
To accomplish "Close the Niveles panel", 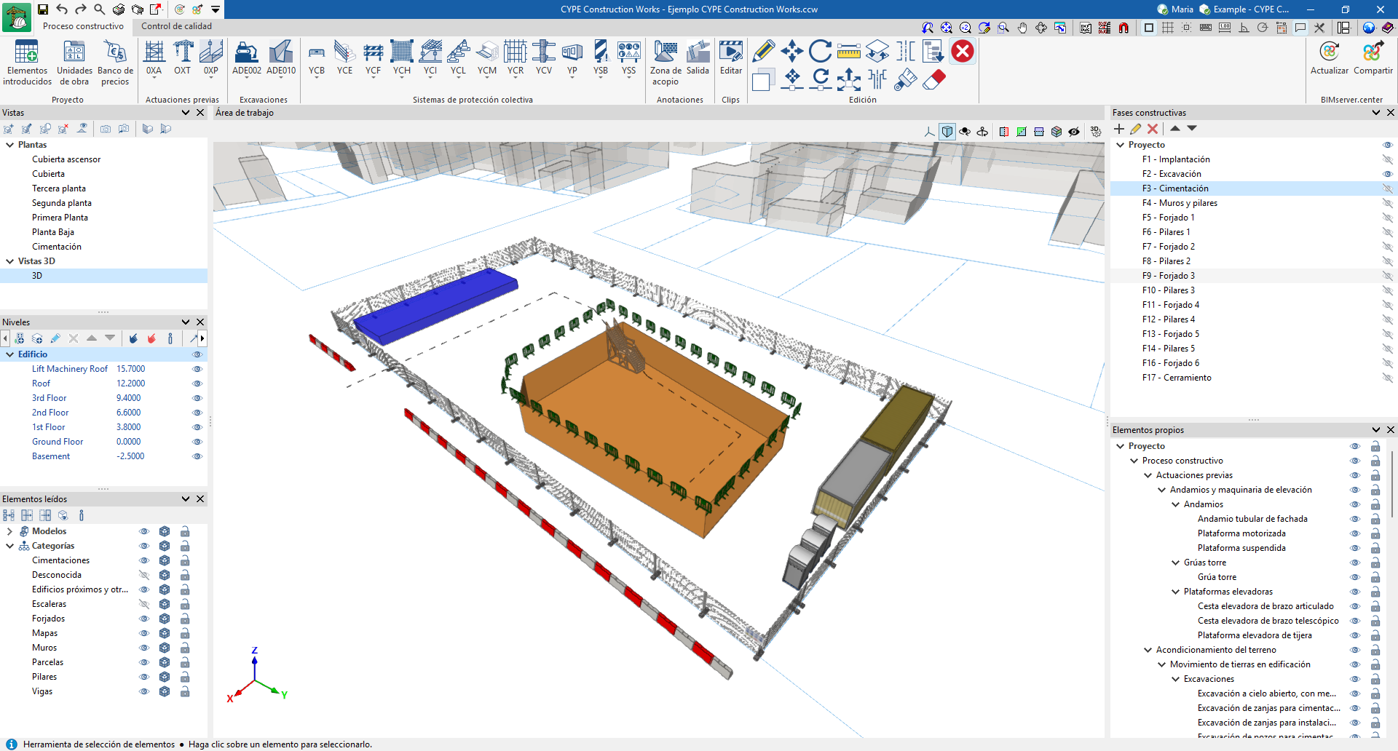I will (x=200, y=322).
